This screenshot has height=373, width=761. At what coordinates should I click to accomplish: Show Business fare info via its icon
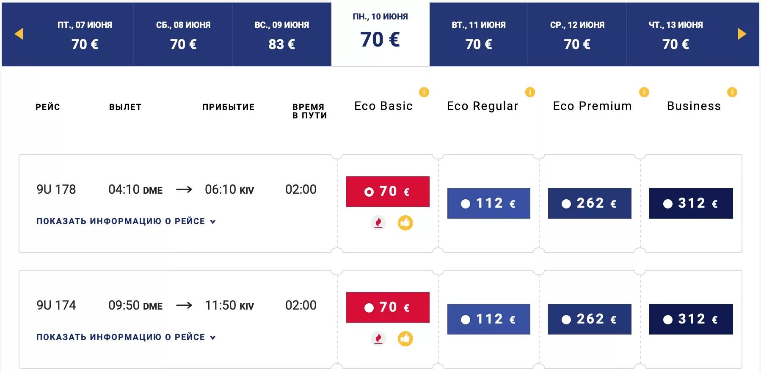click(x=732, y=92)
